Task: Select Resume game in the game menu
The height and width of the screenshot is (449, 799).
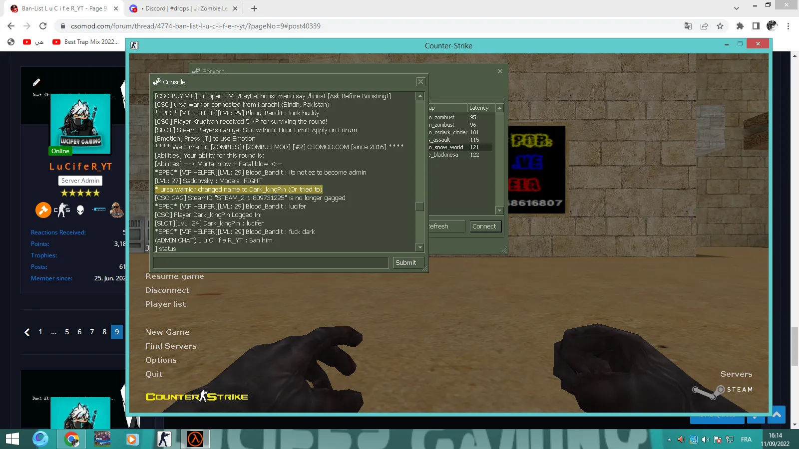Action: coord(174,276)
